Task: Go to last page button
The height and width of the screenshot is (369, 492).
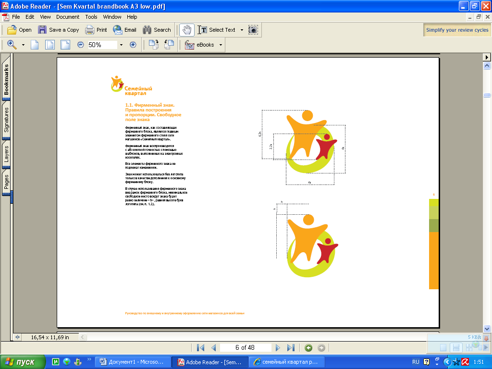Action: coord(291,348)
